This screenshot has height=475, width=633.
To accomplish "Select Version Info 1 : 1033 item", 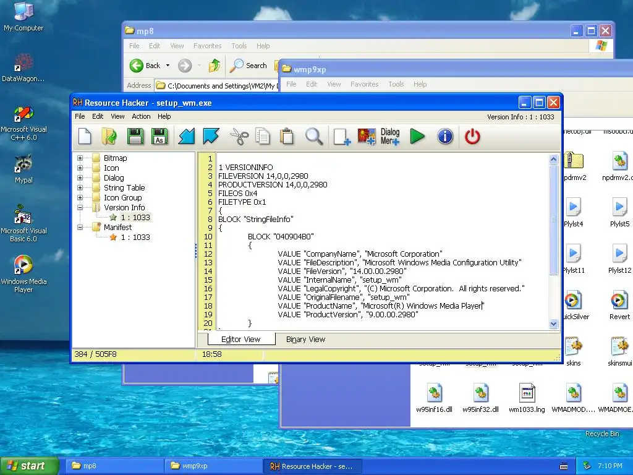I will pyautogui.click(x=135, y=217).
